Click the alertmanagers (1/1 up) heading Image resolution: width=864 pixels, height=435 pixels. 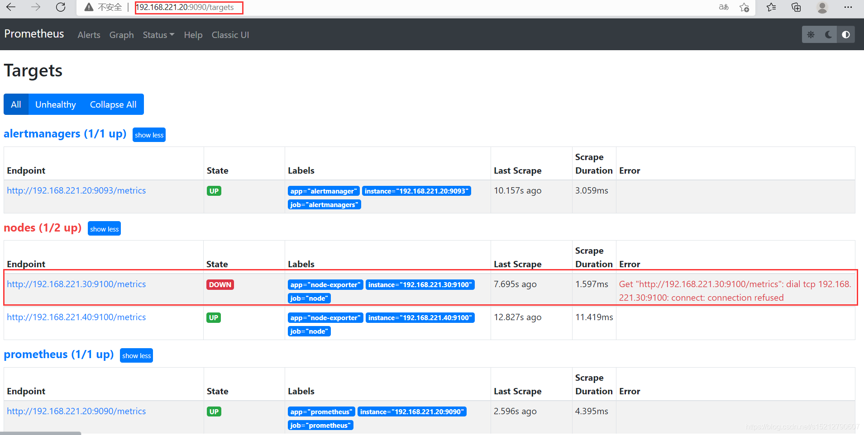65,134
